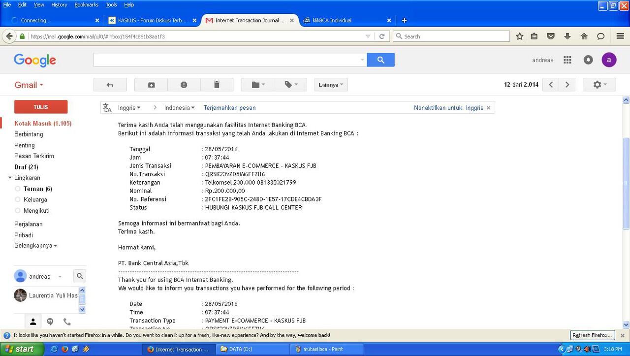This screenshot has width=630, height=356.
Task: Dismiss the translation bar with X
Action: (488, 108)
